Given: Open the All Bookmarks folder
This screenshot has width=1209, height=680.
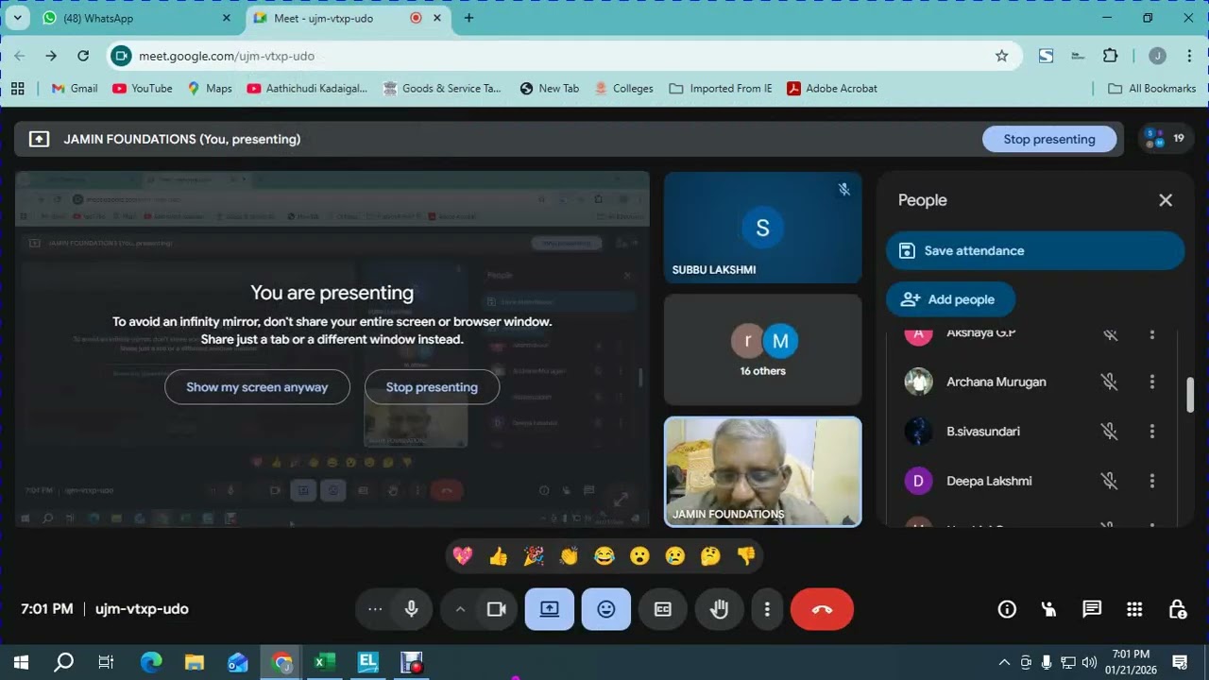Looking at the screenshot, I should pyautogui.click(x=1151, y=88).
